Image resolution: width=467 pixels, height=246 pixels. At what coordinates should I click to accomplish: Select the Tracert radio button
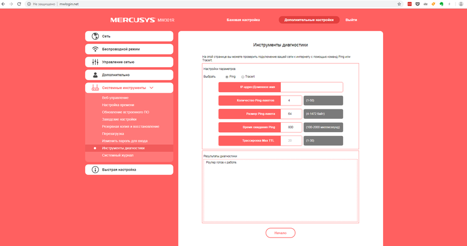tap(242, 77)
